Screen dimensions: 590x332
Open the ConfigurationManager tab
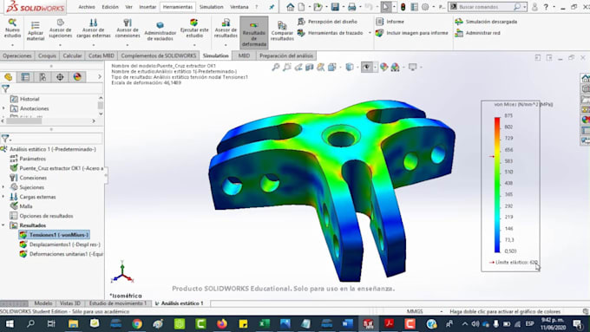click(x=43, y=77)
